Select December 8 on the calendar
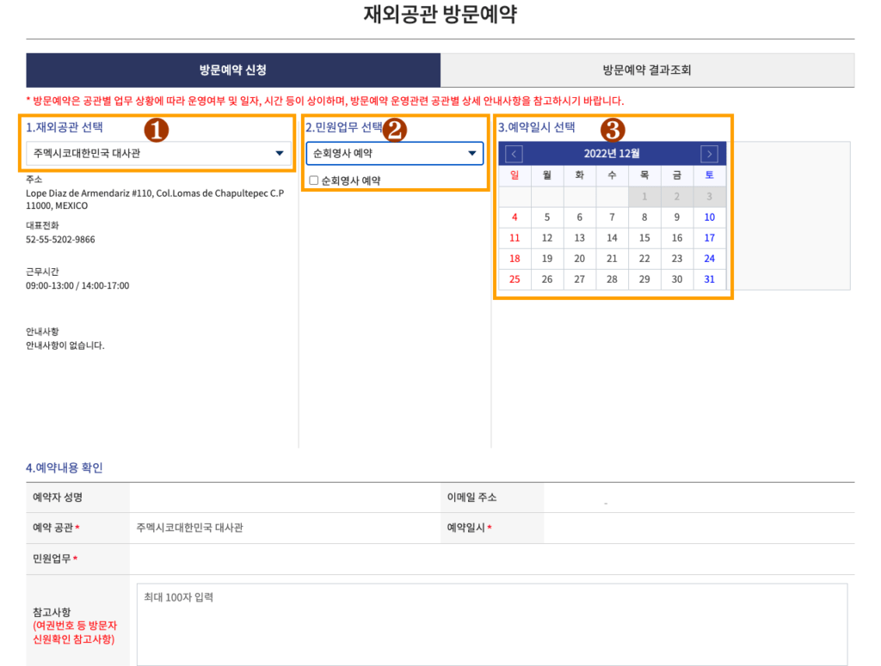This screenshot has width=881, height=666. tap(644, 217)
